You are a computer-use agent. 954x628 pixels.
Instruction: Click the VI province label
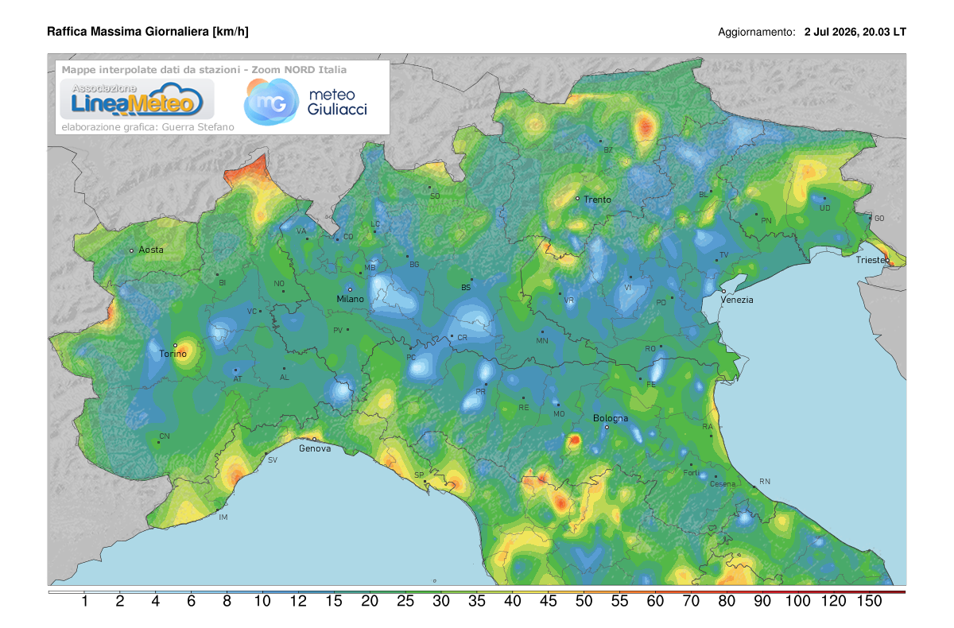tap(628, 287)
